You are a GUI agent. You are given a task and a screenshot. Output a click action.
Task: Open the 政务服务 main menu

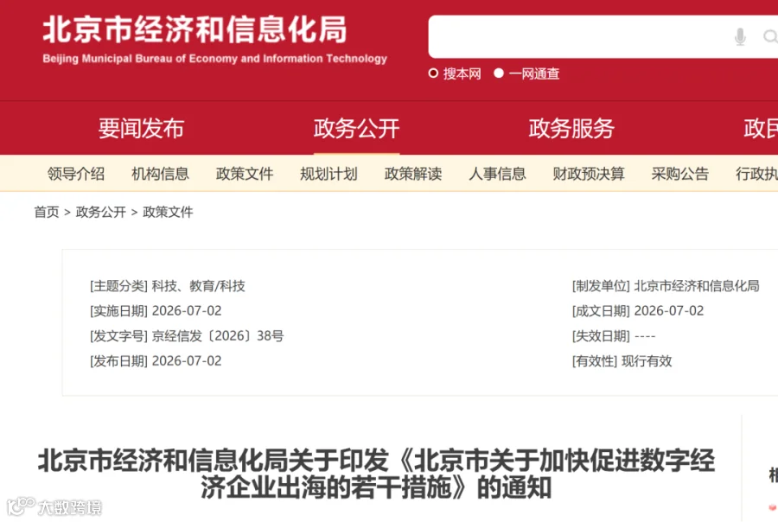pos(571,129)
